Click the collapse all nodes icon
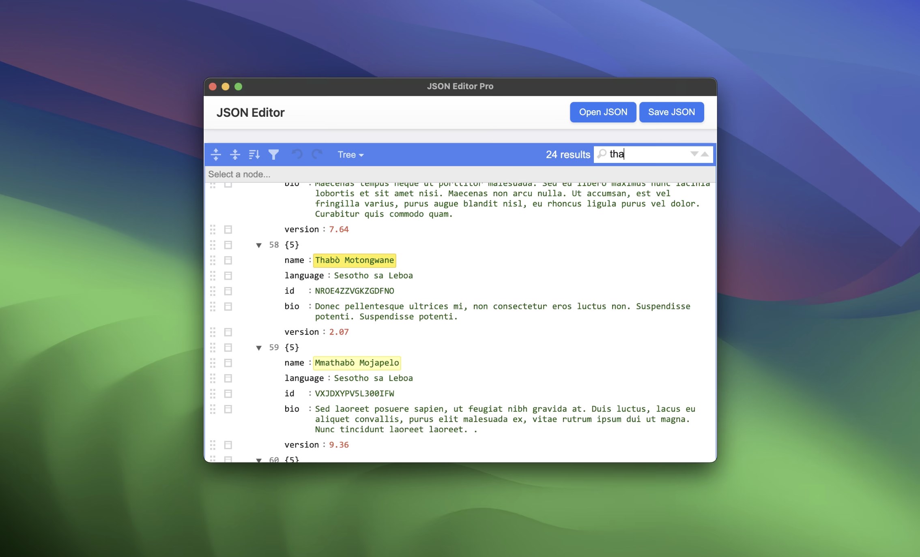This screenshot has height=557, width=920. (x=235, y=154)
